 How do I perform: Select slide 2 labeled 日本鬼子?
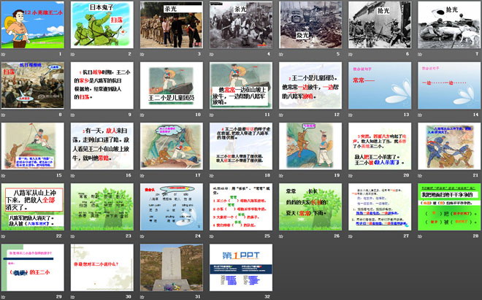102,25
